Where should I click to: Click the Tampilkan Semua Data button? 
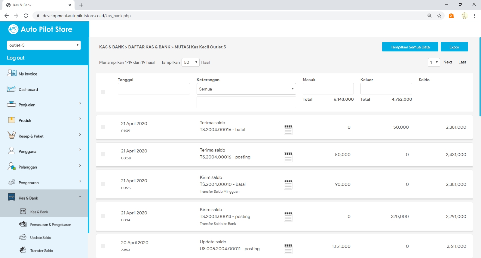(410, 47)
